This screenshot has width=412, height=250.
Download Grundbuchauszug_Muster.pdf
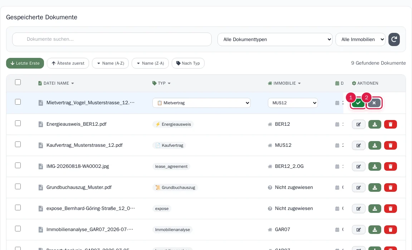click(375, 187)
